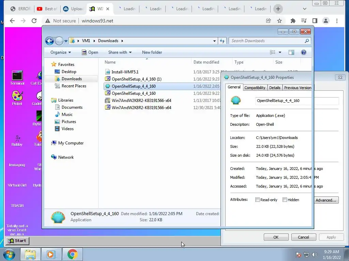
Task: Open Chrome's three-dot menu
Action: click(x=337, y=21)
